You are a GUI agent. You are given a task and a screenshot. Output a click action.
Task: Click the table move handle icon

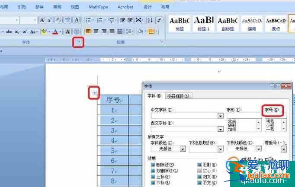[x=94, y=93]
